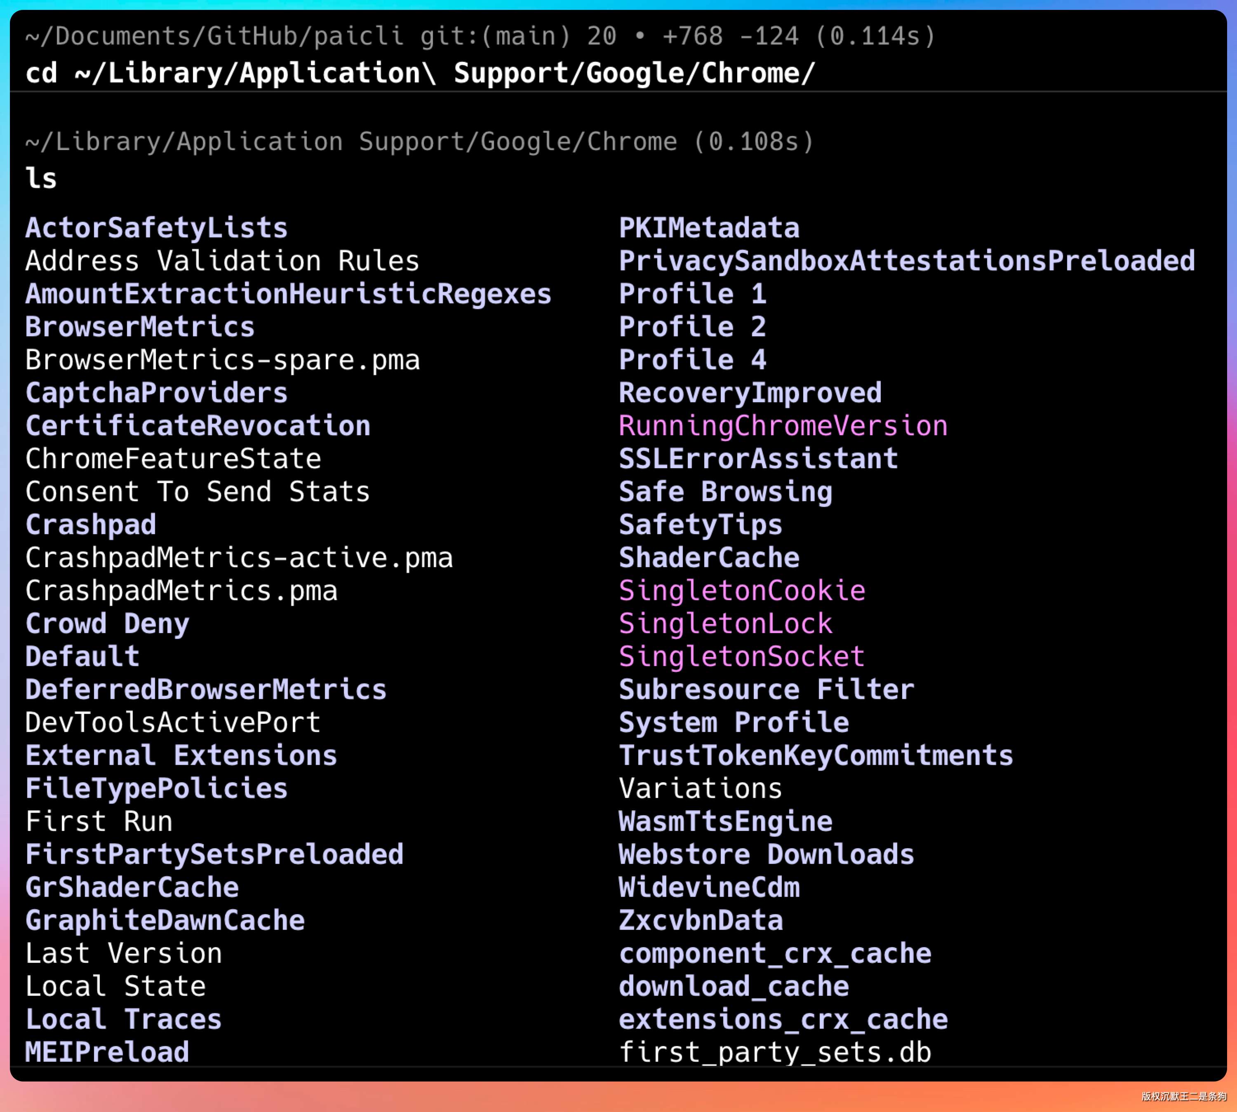The width and height of the screenshot is (1237, 1112).
Task: Select the "GrShaderCache" directory name
Action: [132, 888]
